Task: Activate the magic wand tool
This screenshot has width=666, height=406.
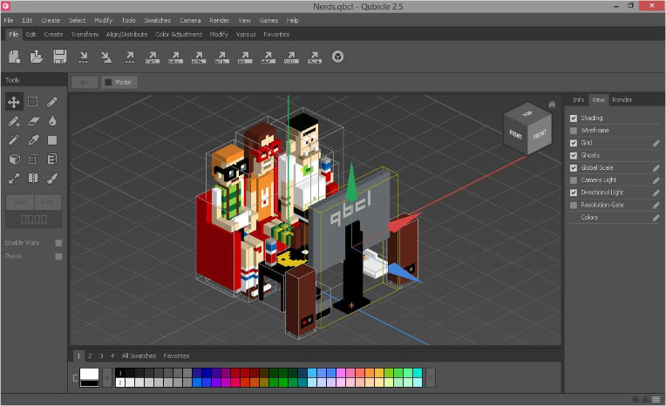Action: [x=14, y=139]
